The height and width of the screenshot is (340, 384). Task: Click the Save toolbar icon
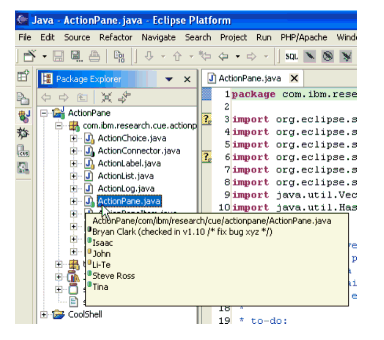click(59, 56)
